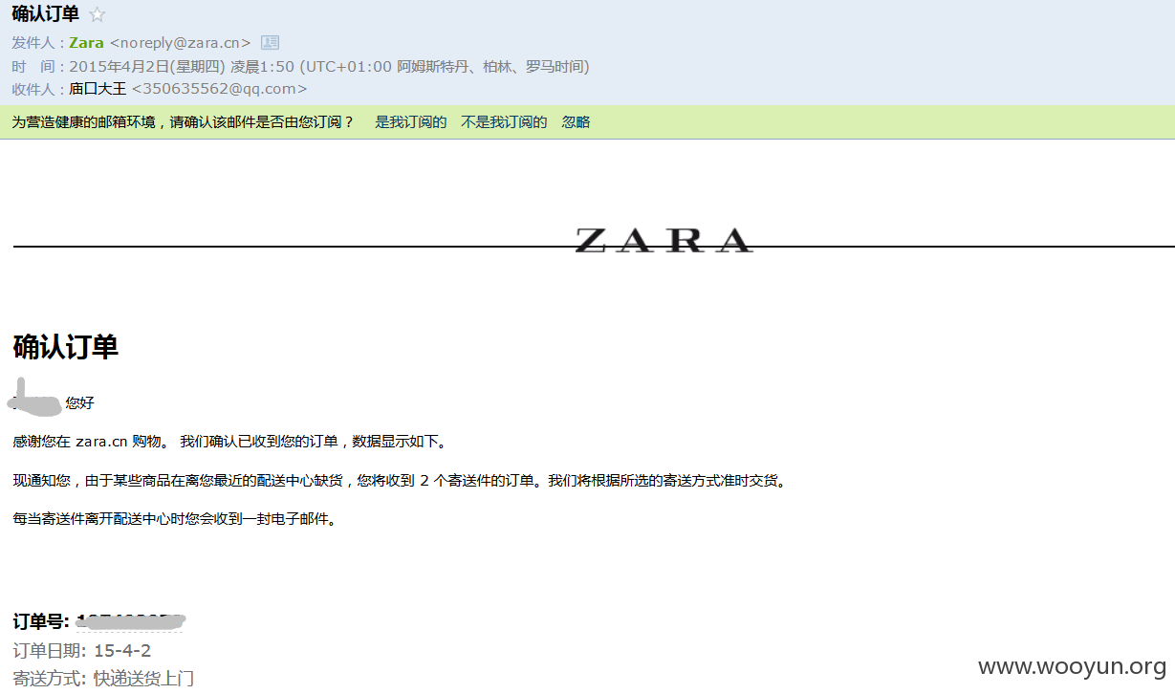
Task: Click the ZARA logo in the email
Action: [x=664, y=240]
